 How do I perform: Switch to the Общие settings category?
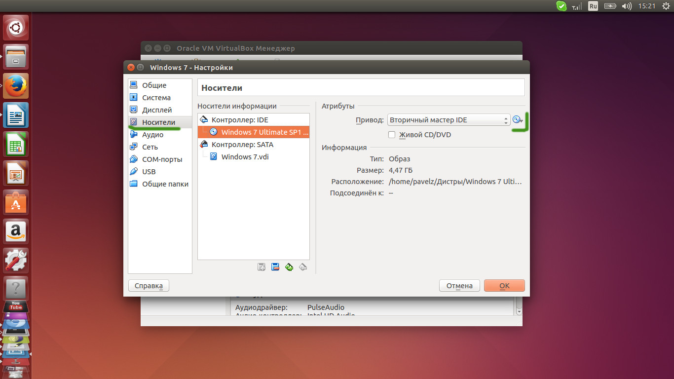[160, 85]
